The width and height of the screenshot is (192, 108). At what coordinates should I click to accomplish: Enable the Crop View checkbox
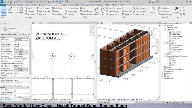[x=15, y=90]
